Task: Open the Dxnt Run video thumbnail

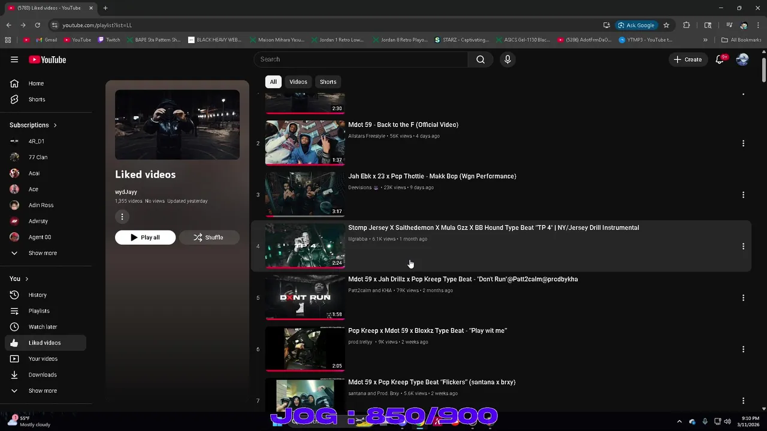Action: click(x=305, y=298)
